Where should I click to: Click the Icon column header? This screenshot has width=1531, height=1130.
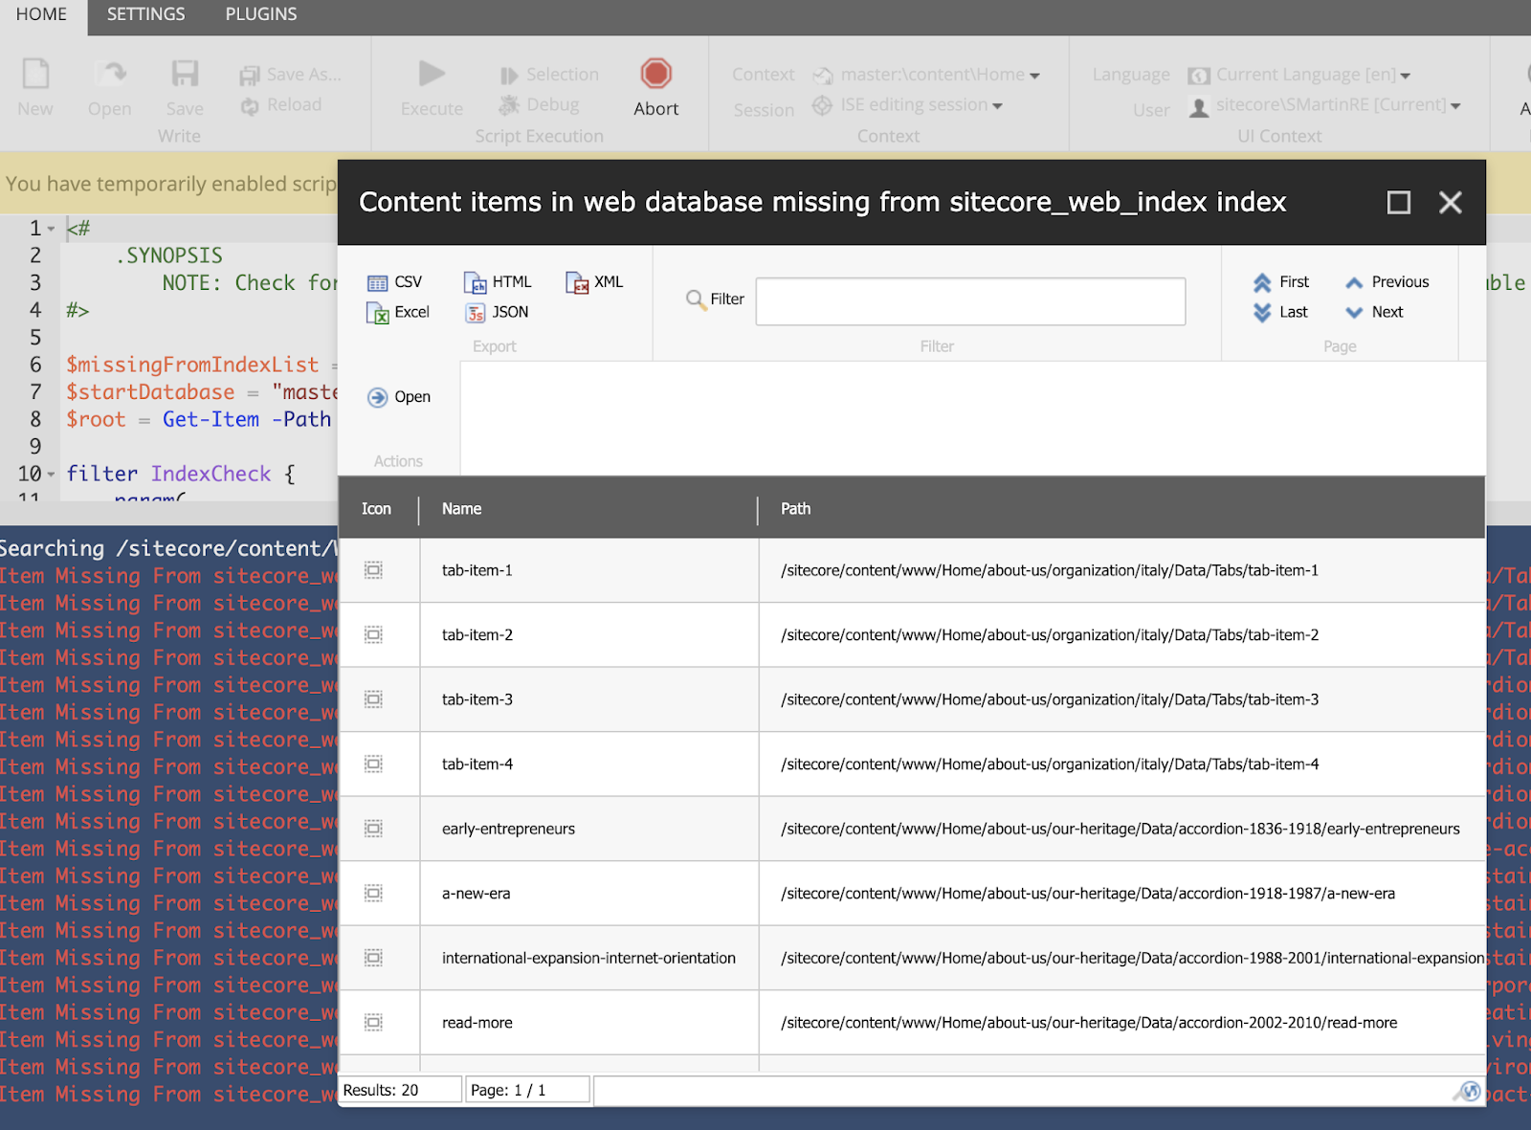tap(376, 509)
